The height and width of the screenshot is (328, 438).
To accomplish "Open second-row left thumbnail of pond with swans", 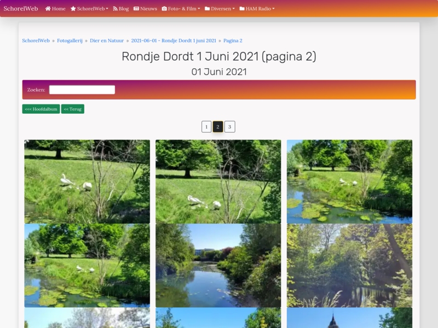I will (x=87, y=266).
